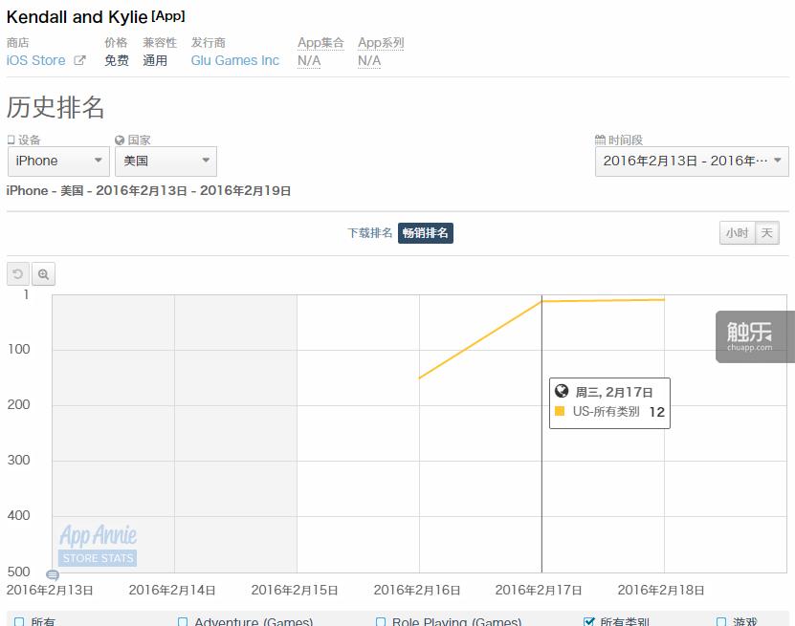Click the 2016年2月17日 axis label
This screenshot has height=626, width=795.
[x=538, y=590]
